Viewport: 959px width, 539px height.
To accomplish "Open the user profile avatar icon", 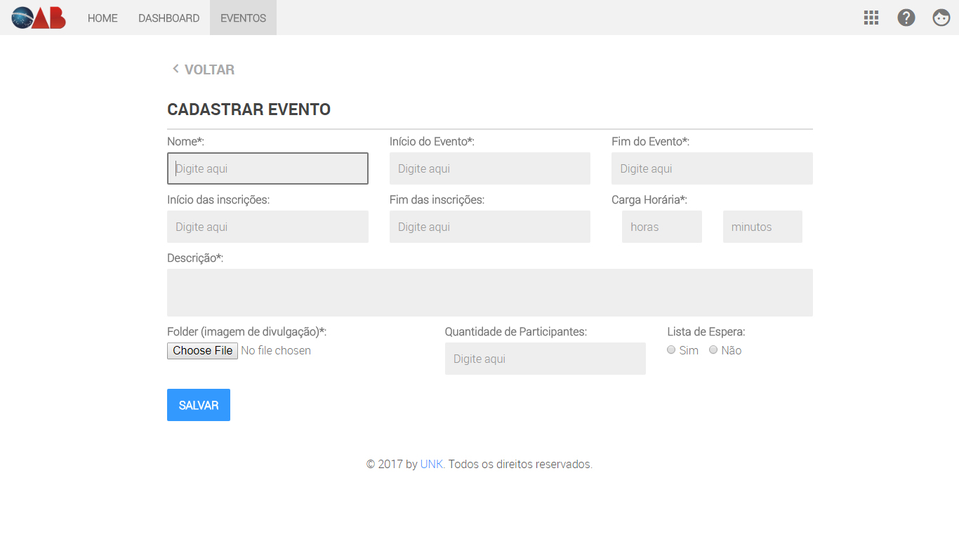I will [x=941, y=18].
